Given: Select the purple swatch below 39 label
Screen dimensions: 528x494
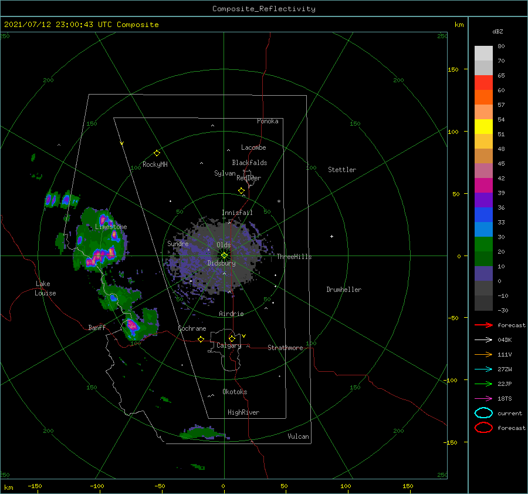Looking at the screenshot, I should [x=483, y=200].
